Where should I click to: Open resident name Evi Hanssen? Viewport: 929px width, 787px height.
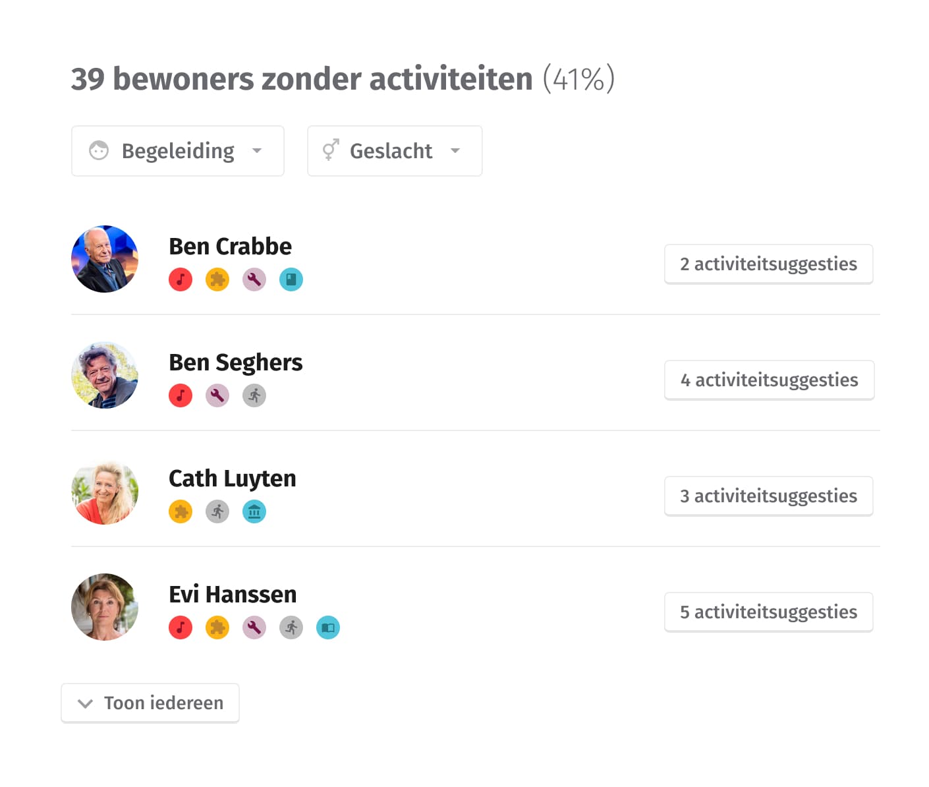(233, 594)
